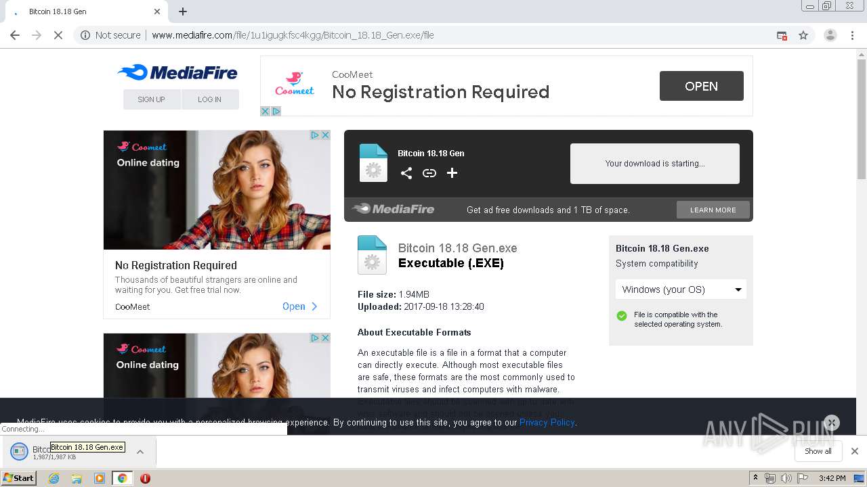Viewport: 867px width, 487px height.
Task: Open AdChoices info on the top banner ad
Action: pos(276,111)
